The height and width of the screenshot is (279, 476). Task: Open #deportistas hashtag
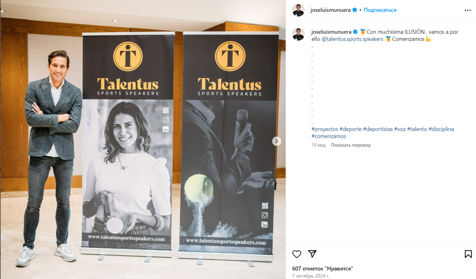pos(378,129)
